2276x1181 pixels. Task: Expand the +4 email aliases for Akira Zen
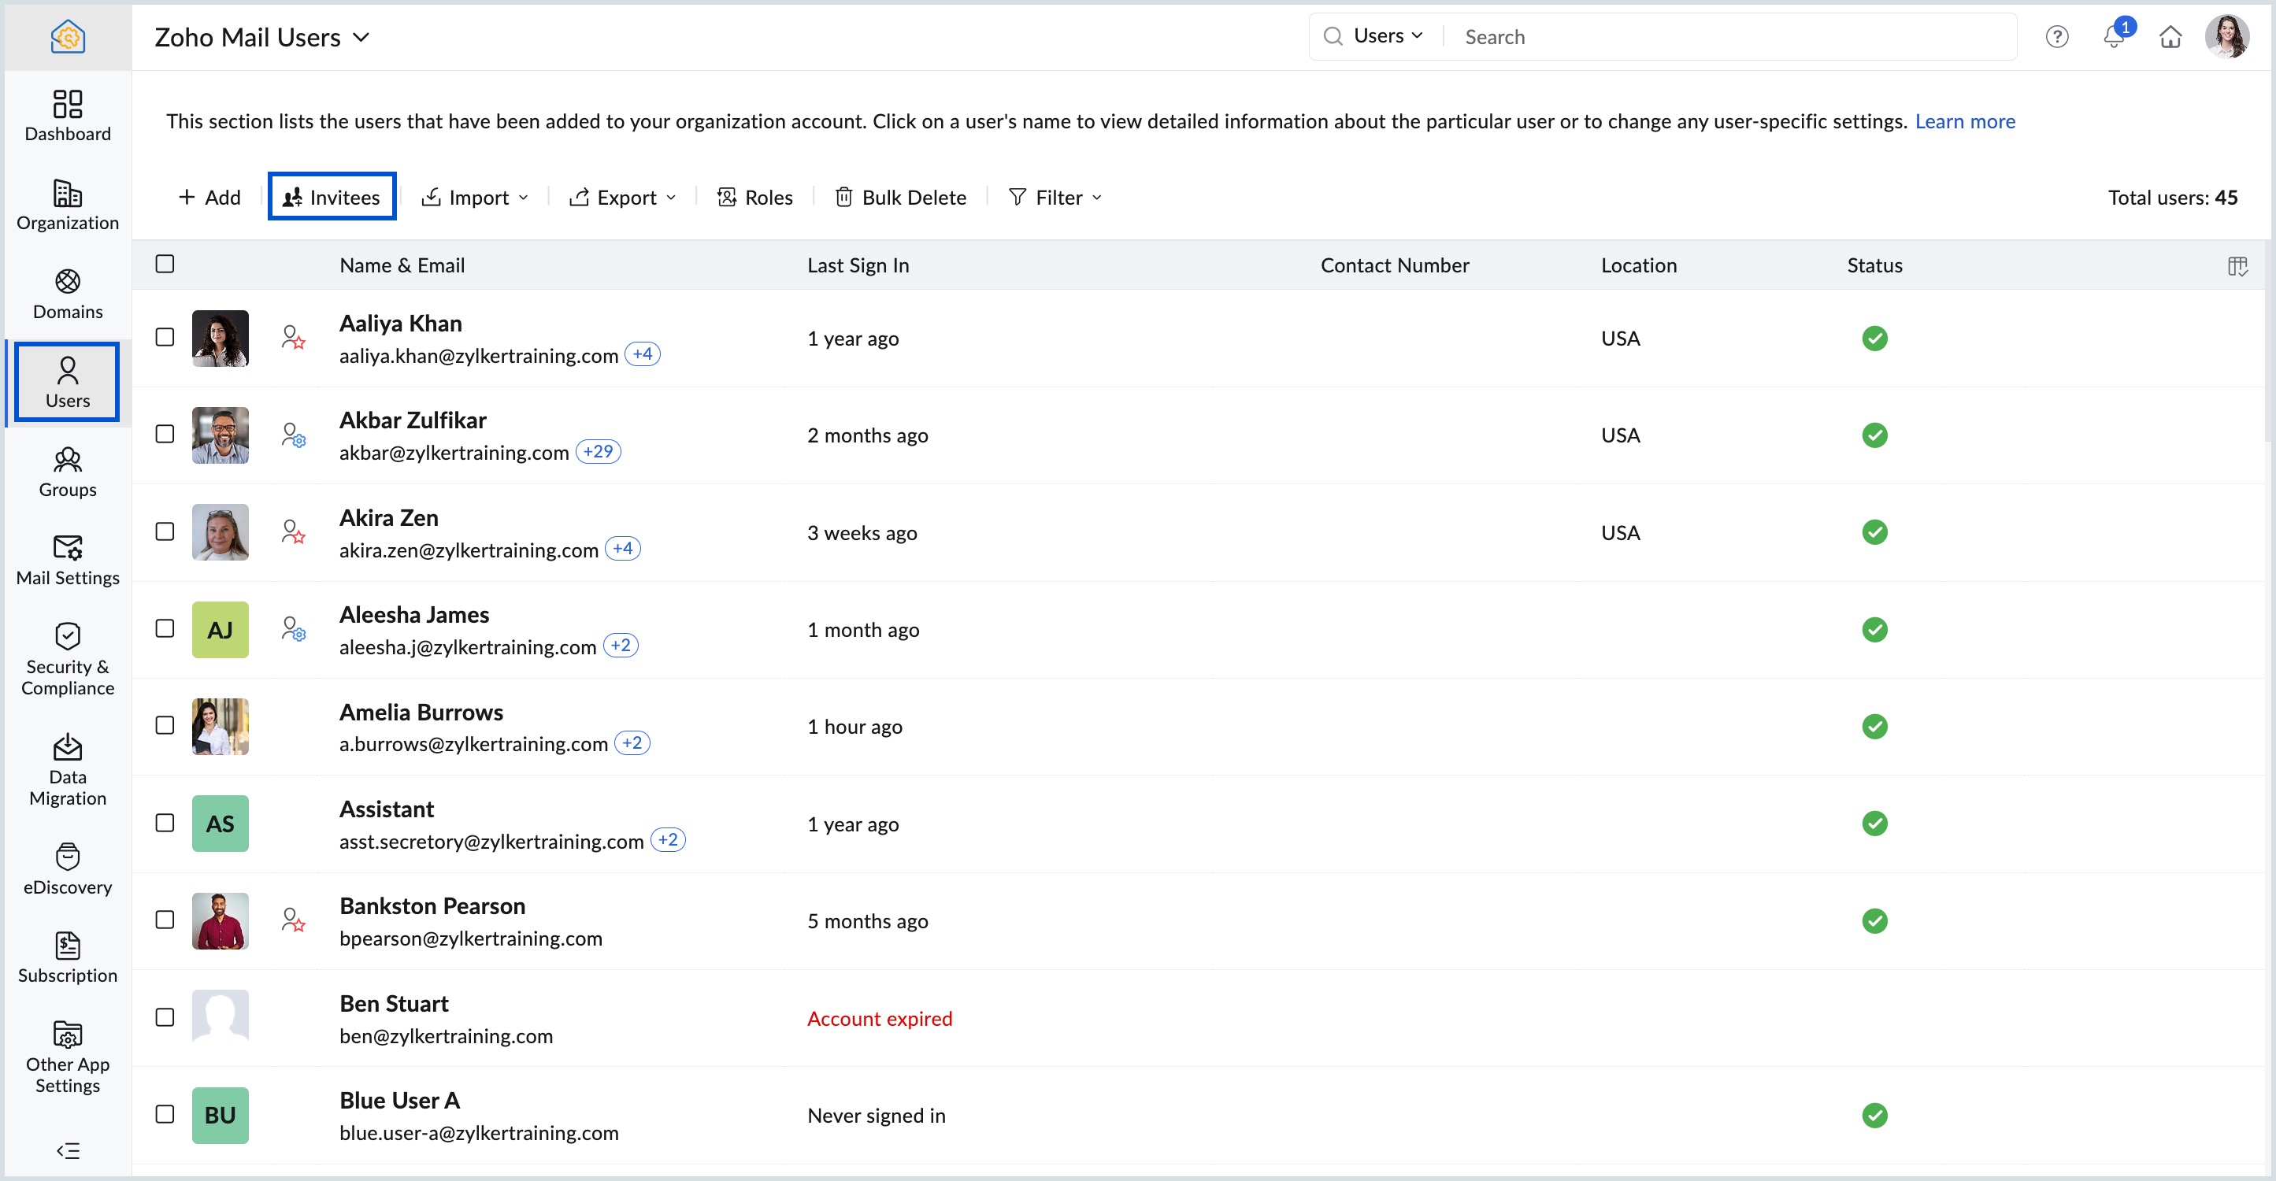623,550
